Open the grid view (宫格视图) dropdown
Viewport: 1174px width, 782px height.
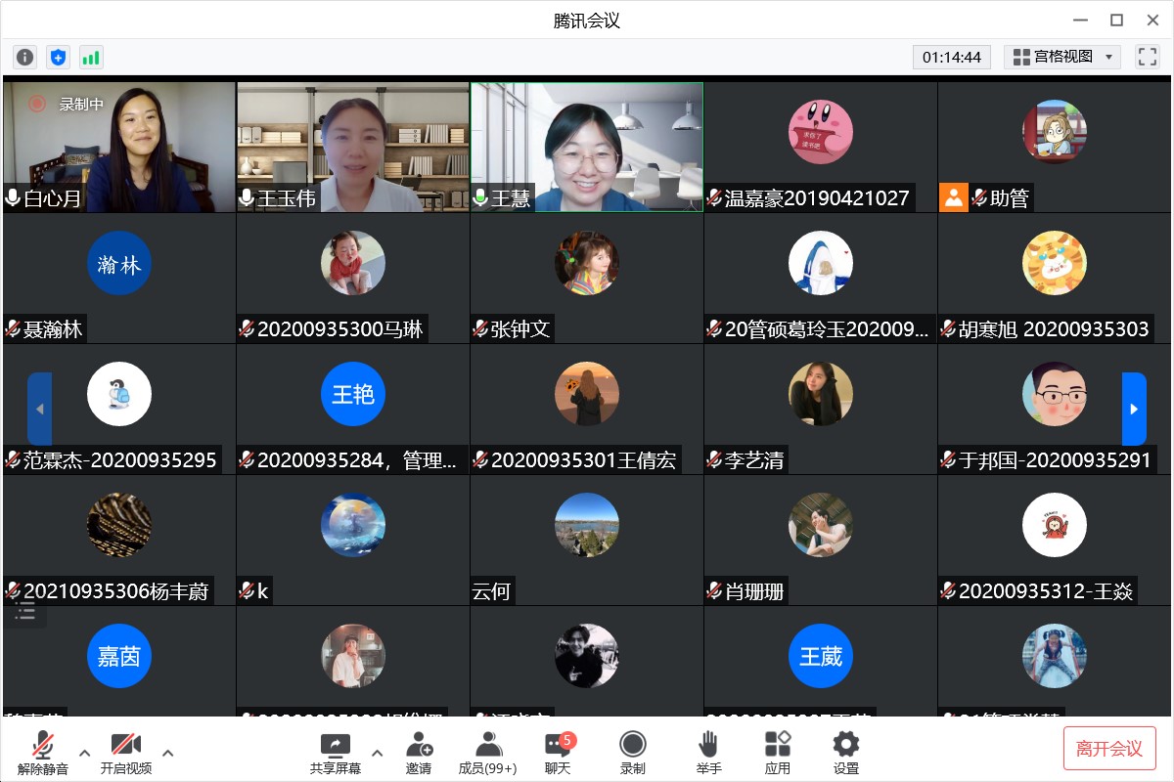(1062, 57)
